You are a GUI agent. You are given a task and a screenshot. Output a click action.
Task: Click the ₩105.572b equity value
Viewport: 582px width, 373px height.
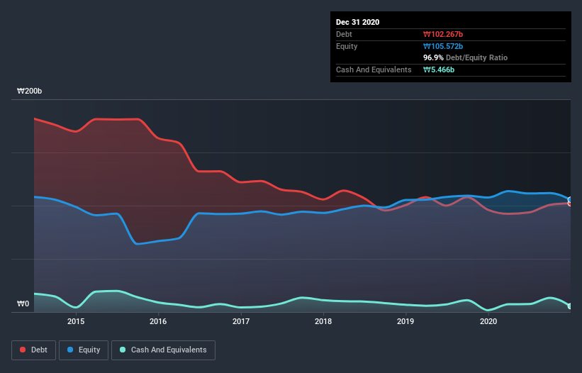443,46
